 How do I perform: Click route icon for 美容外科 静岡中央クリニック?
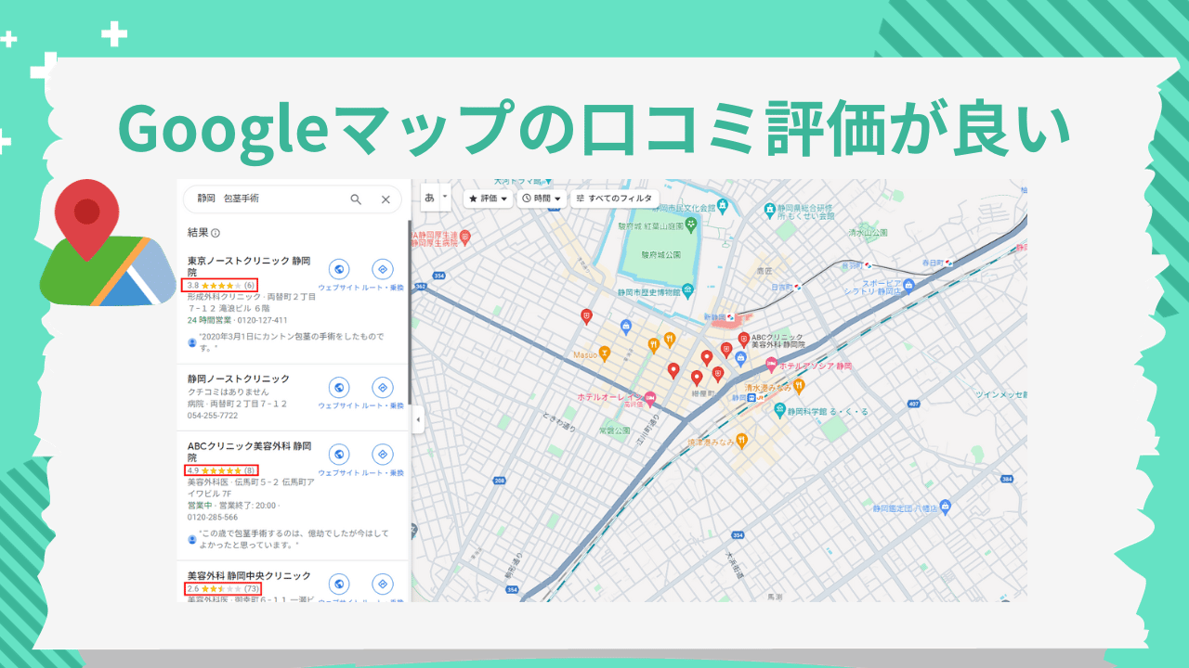(x=382, y=584)
